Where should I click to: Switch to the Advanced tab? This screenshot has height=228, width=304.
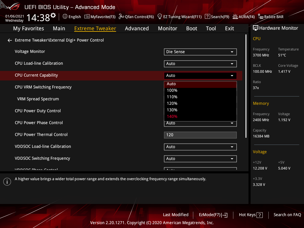tap(137, 28)
